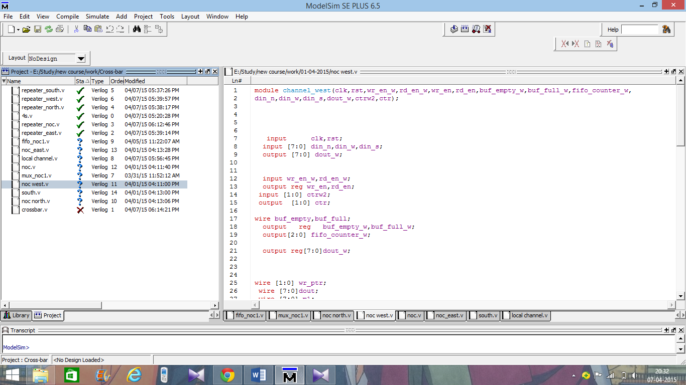Open the Project menu

click(143, 17)
